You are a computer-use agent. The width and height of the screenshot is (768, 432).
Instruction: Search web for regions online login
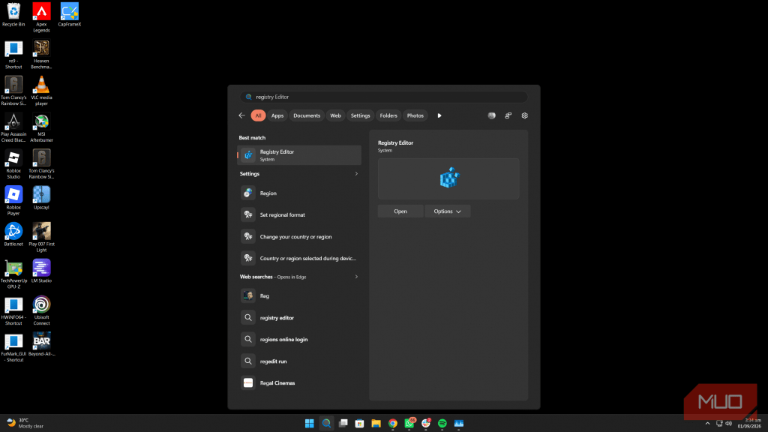tap(299, 339)
